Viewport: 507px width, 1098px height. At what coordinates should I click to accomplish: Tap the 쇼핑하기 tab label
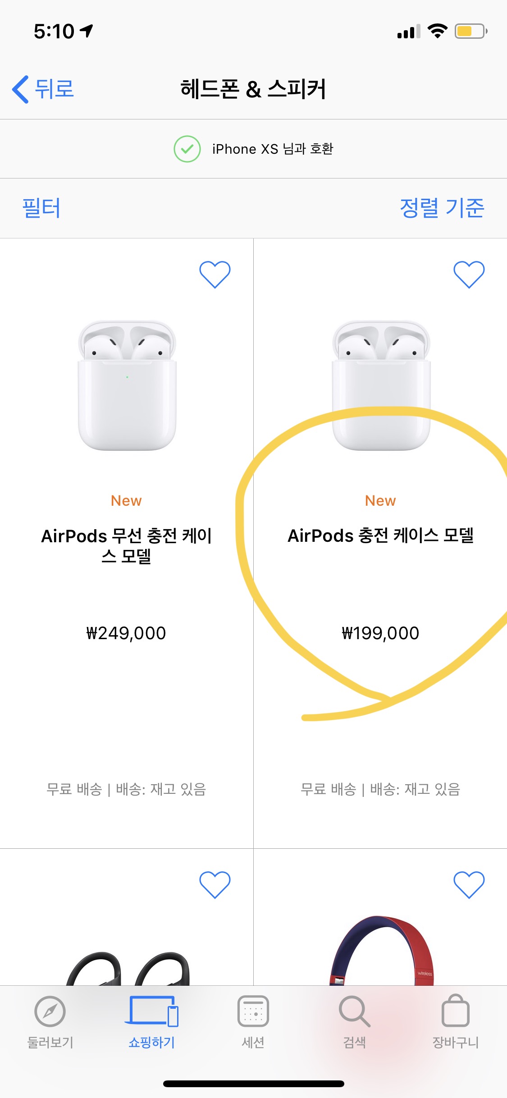tap(151, 1042)
